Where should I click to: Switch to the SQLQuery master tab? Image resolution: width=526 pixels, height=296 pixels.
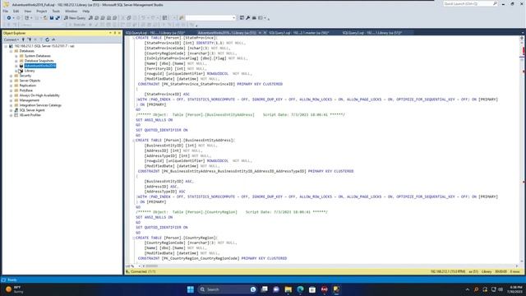click(298, 33)
